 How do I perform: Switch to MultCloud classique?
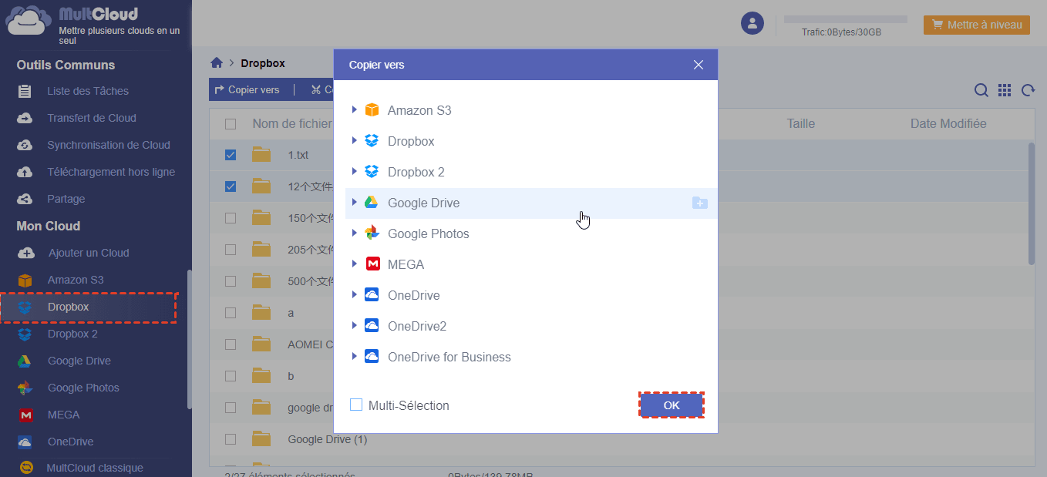(95, 468)
